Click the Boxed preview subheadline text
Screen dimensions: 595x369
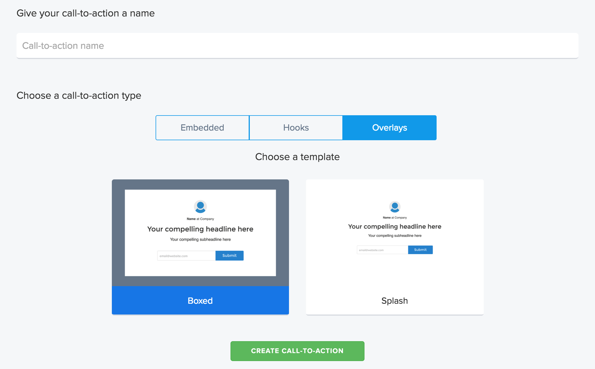[200, 240]
